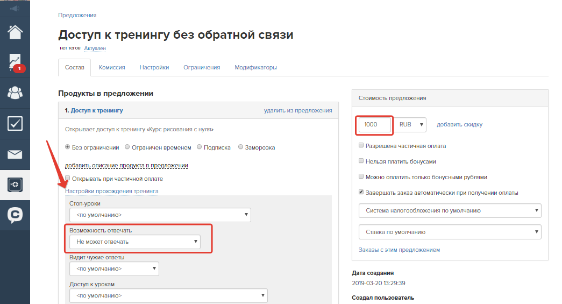Open 'Система налогообложения по умолчанию' dropdown
The height and width of the screenshot is (304, 562).
450,210
